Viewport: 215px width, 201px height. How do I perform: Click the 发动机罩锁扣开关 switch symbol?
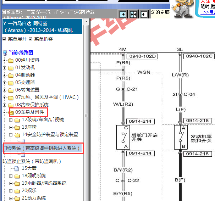[181, 137]
